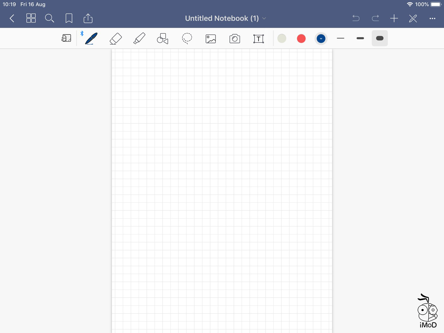Insert an image from the photo library
Image resolution: width=444 pixels, height=333 pixels.
click(210, 38)
